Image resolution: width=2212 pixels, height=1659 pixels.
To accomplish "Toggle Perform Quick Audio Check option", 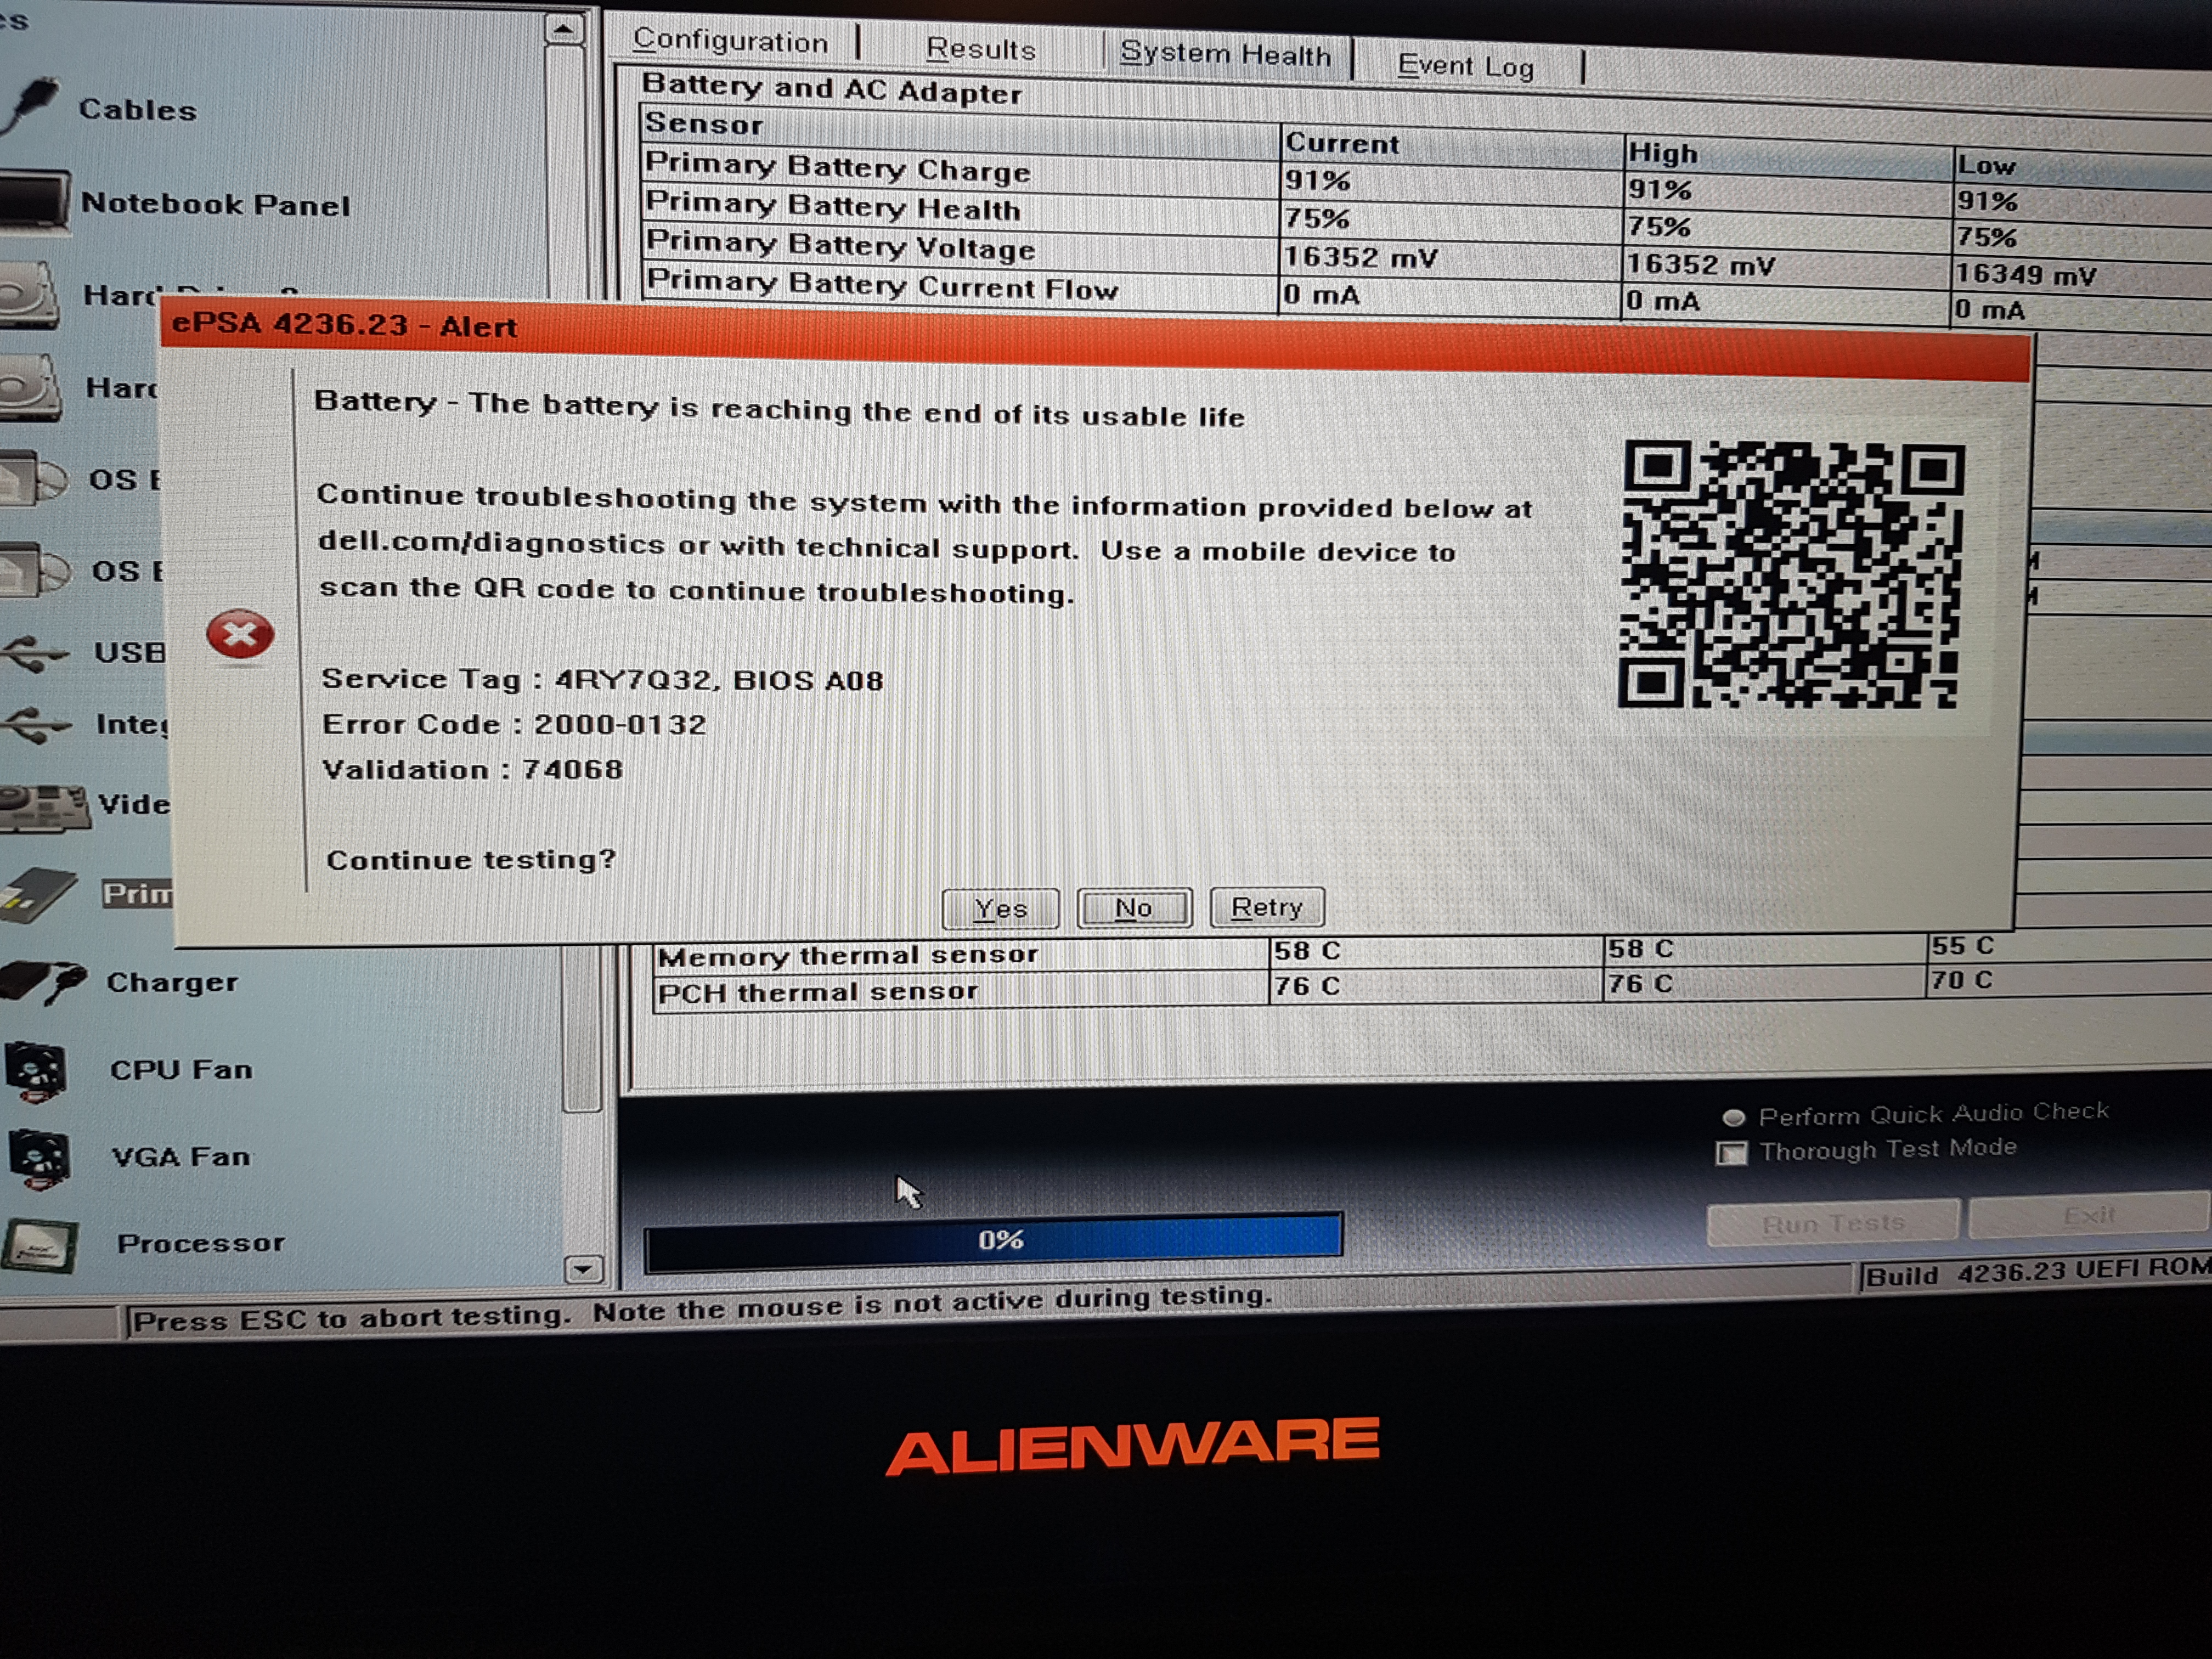I will 1733,1117.
